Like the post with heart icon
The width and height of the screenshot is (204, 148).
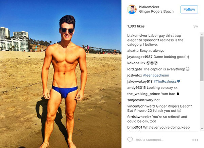130,140
